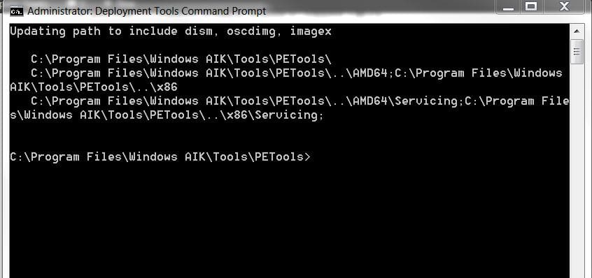Click the 'AIK\Tools\PETools\..\x86' line
The height and width of the screenshot is (278, 592).
[94, 87]
